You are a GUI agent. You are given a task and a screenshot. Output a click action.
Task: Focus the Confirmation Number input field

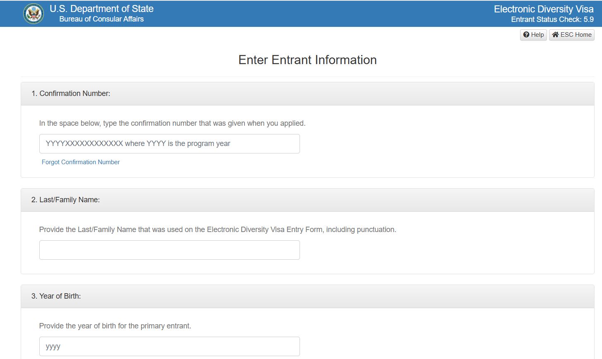(x=169, y=144)
